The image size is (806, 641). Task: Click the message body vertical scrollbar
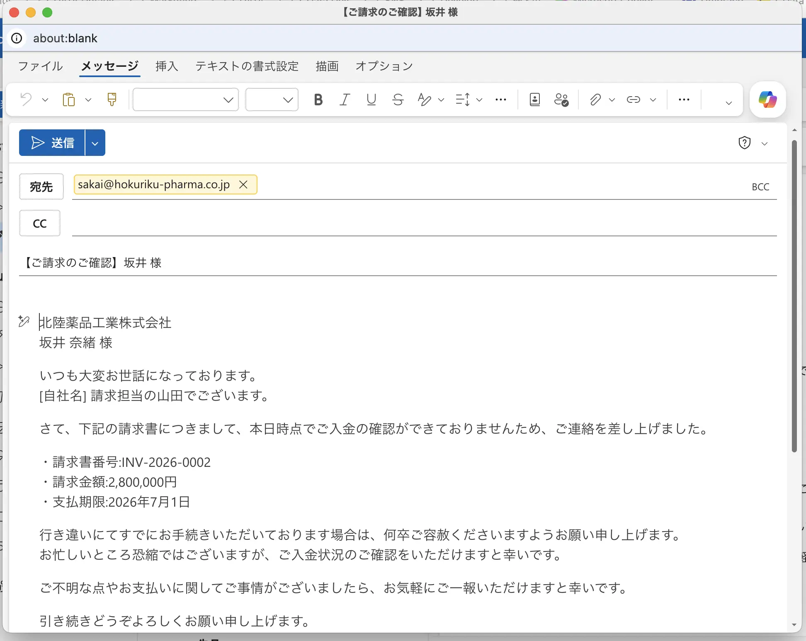[x=794, y=296]
